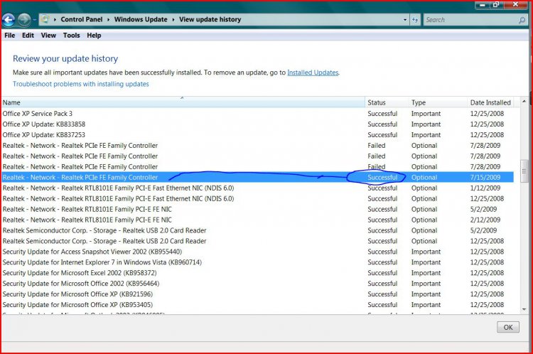Open the File menu
The width and height of the screenshot is (533, 354).
[9, 36]
